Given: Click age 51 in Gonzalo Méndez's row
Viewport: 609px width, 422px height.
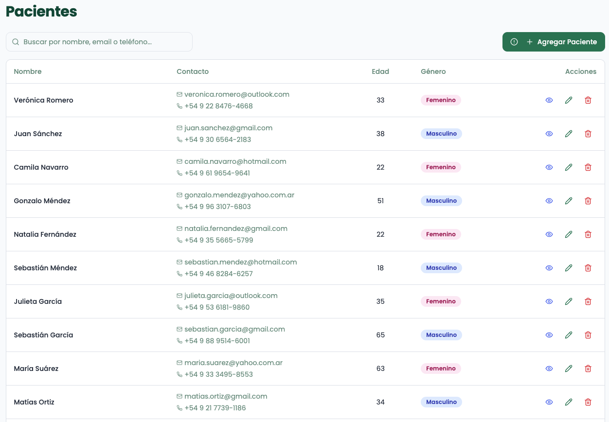Looking at the screenshot, I should pos(380,201).
